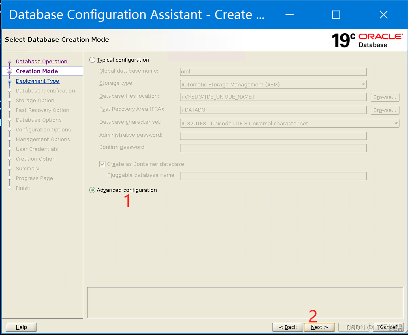Open the Storage type dropdown
This screenshot has height=335, width=408.
pyautogui.click(x=273, y=84)
